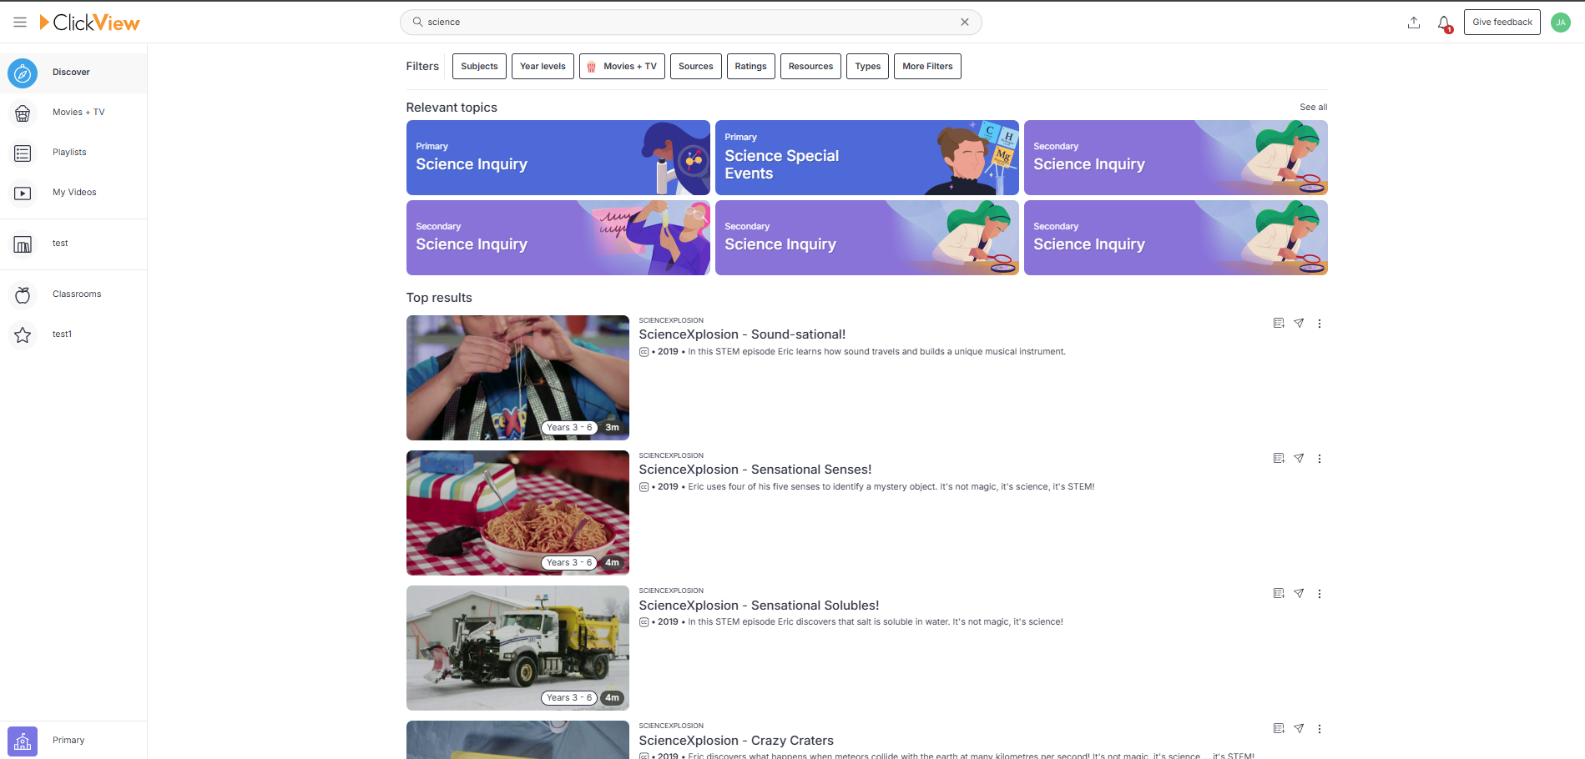This screenshot has height=759, width=1585.
Task: Add Sound-sational! to a playlist
Action: point(1279,324)
